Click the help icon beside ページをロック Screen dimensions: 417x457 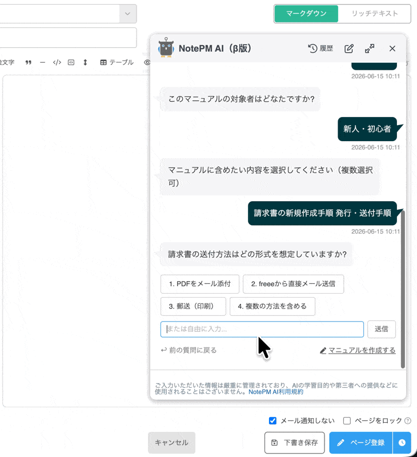408,420
